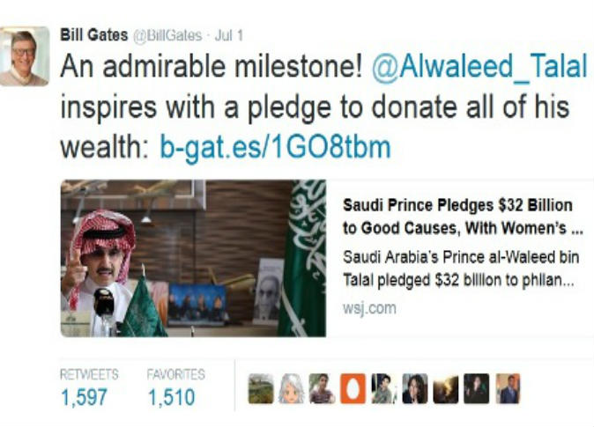The image size is (594, 427).
Task: Open the Jul 1 tweet timestamp
Action: tap(229, 35)
